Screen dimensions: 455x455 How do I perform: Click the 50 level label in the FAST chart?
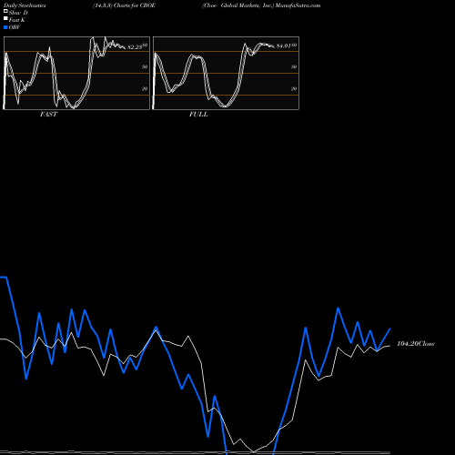point(145,66)
